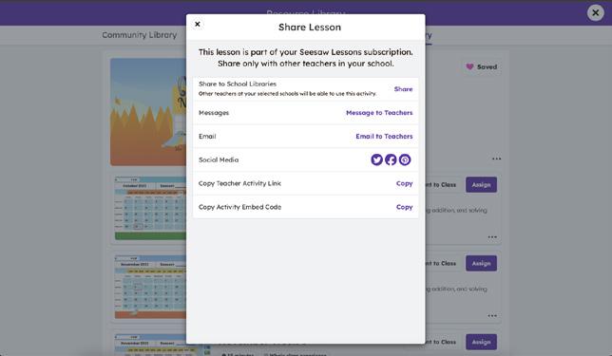Image resolution: width=612 pixels, height=356 pixels.
Task: Open the second calendar activity thumbnail
Action: pyautogui.click(x=150, y=287)
